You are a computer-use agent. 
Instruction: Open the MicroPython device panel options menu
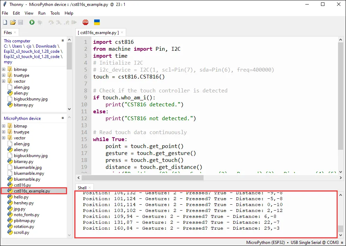pos(63,118)
